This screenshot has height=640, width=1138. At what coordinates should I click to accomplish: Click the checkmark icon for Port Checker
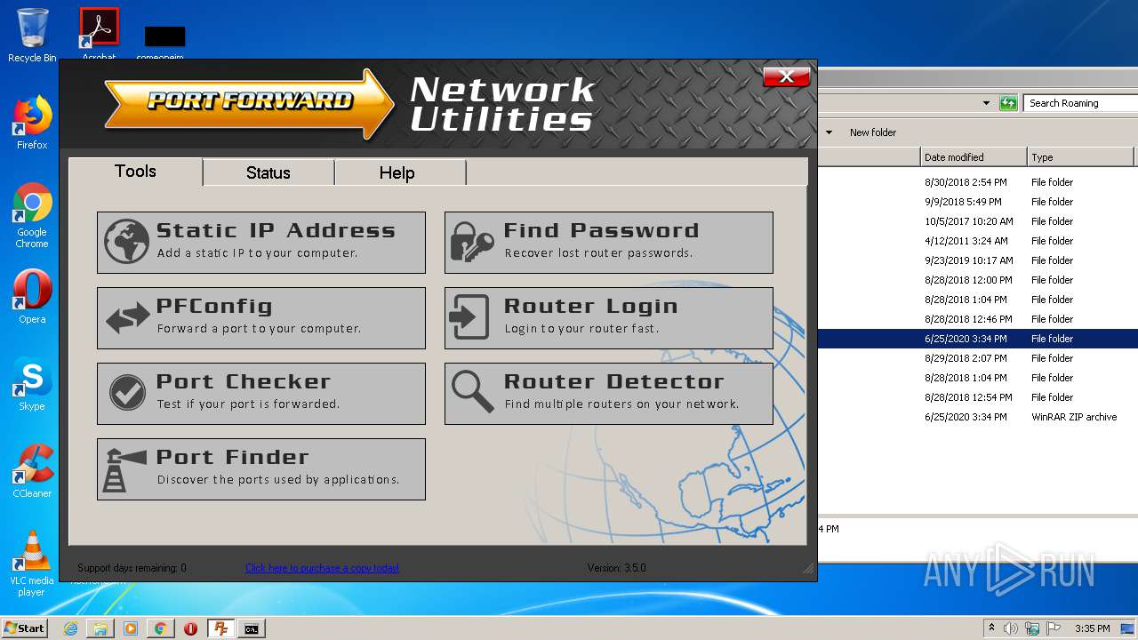(x=127, y=393)
